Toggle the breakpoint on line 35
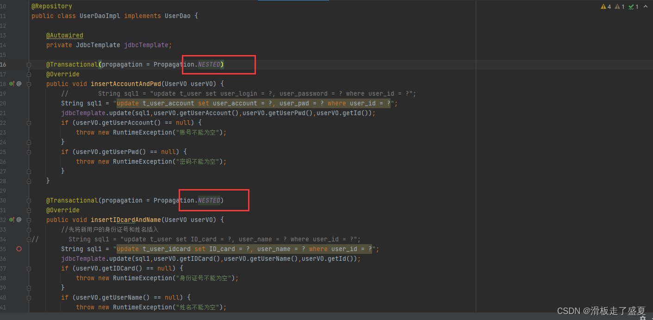Image resolution: width=653 pixels, height=320 pixels. point(19,249)
